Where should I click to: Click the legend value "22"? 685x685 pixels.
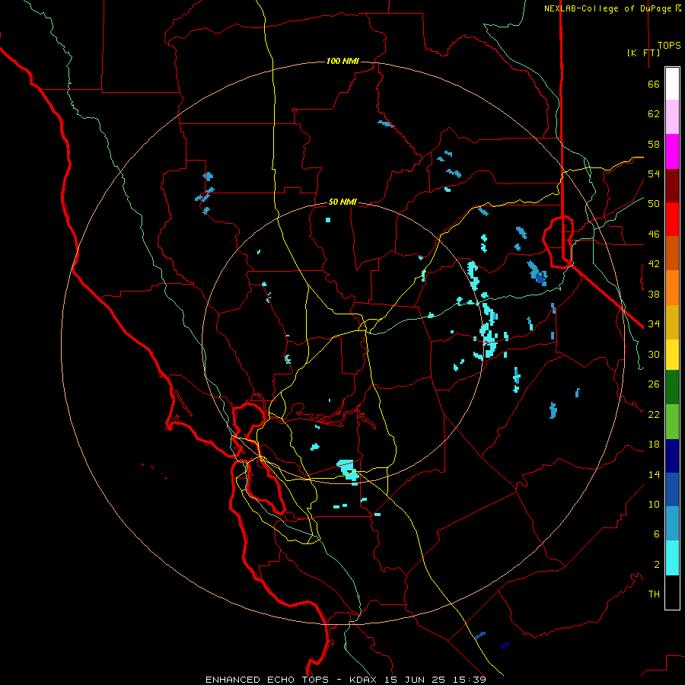(x=654, y=415)
